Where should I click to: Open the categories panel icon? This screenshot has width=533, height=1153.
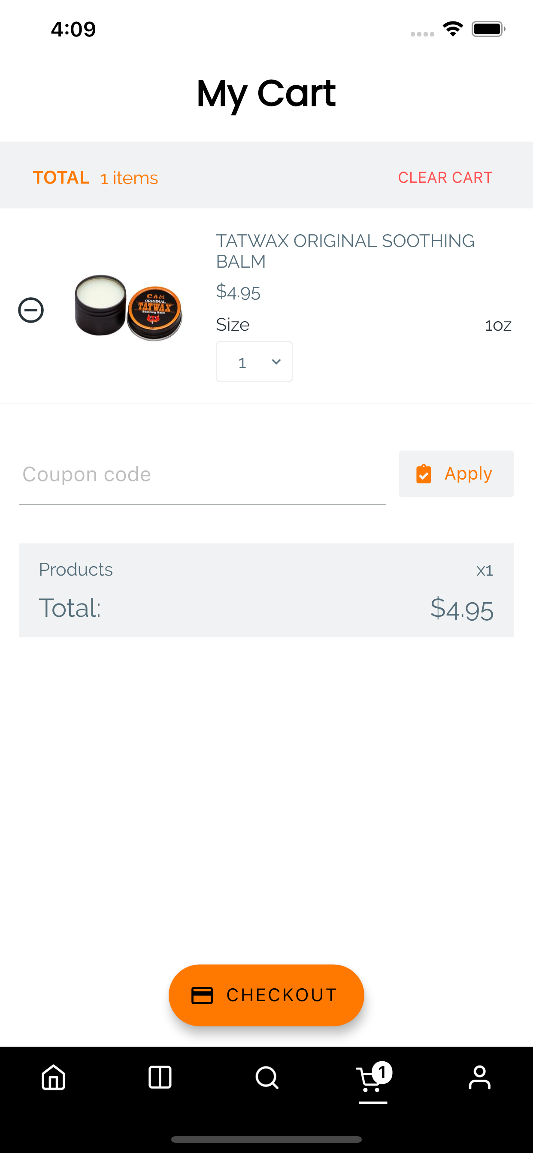click(x=160, y=1077)
